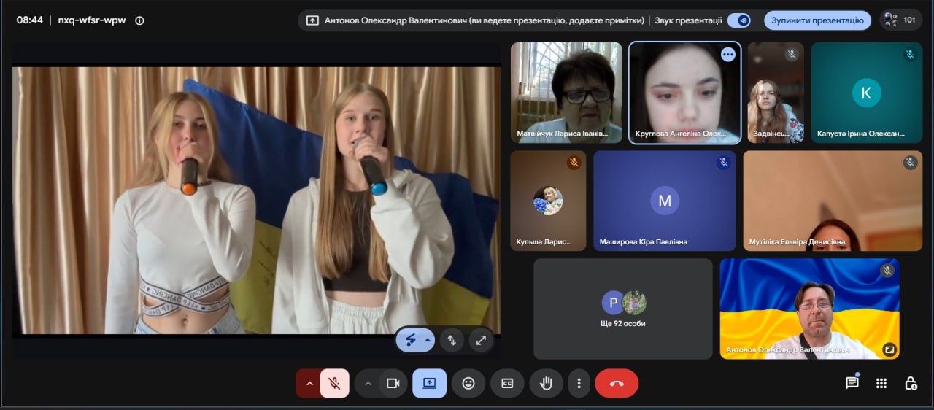Open the three-dot more options menu
934x410 pixels.
tap(579, 383)
